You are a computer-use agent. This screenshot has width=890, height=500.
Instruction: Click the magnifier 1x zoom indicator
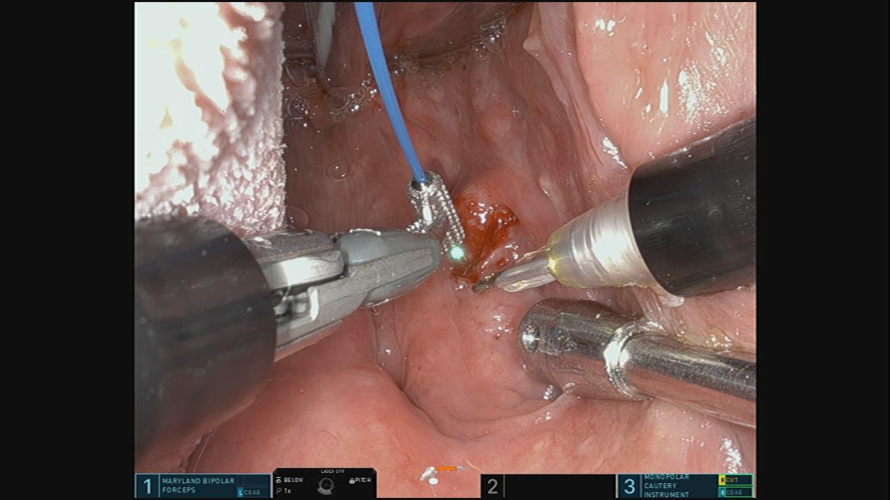[x=282, y=490]
